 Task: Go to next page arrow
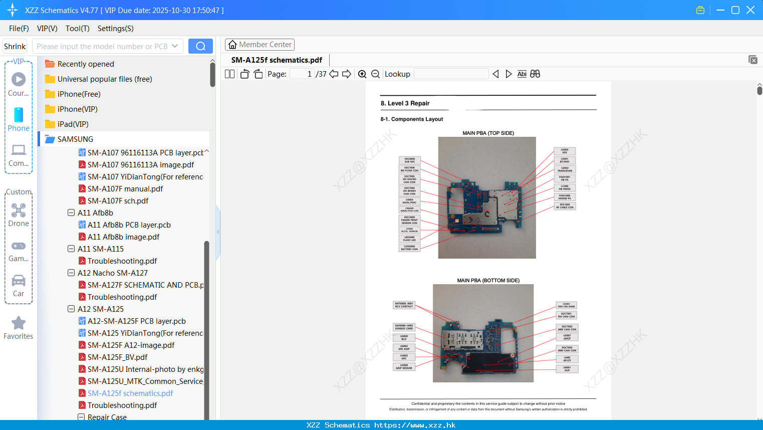pyautogui.click(x=347, y=74)
